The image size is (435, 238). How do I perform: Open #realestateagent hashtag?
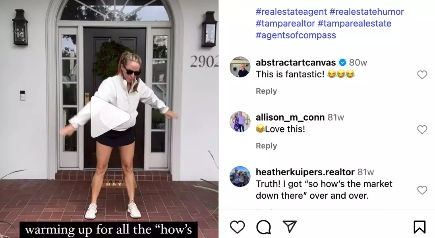click(x=291, y=12)
